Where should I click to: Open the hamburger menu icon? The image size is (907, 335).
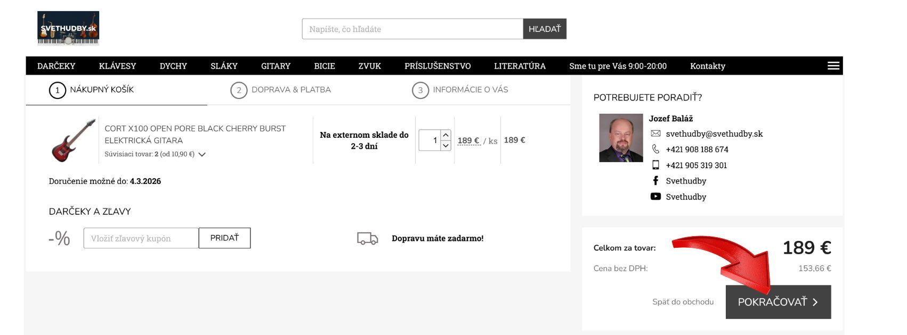pos(833,65)
